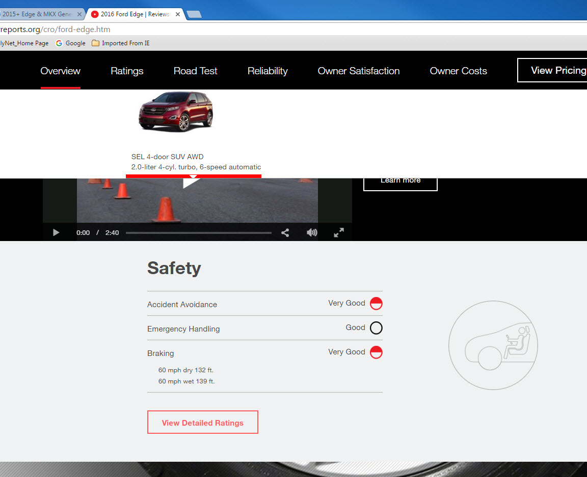The image size is (587, 477).
Task: Click the video progress bar
Action: coord(198,233)
